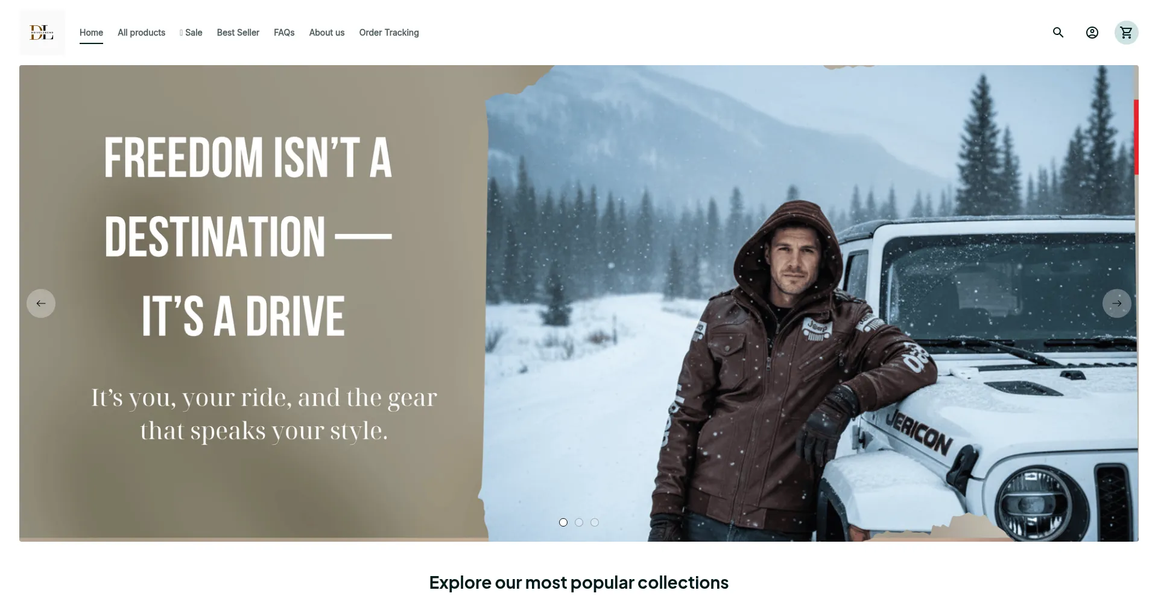Open the FAQs page

[x=284, y=33]
